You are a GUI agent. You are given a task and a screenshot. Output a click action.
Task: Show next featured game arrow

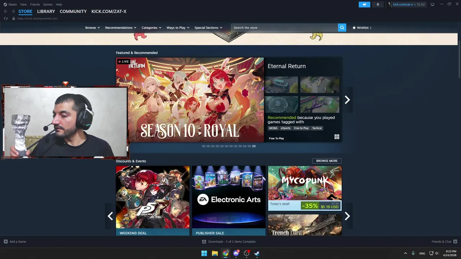point(347,100)
